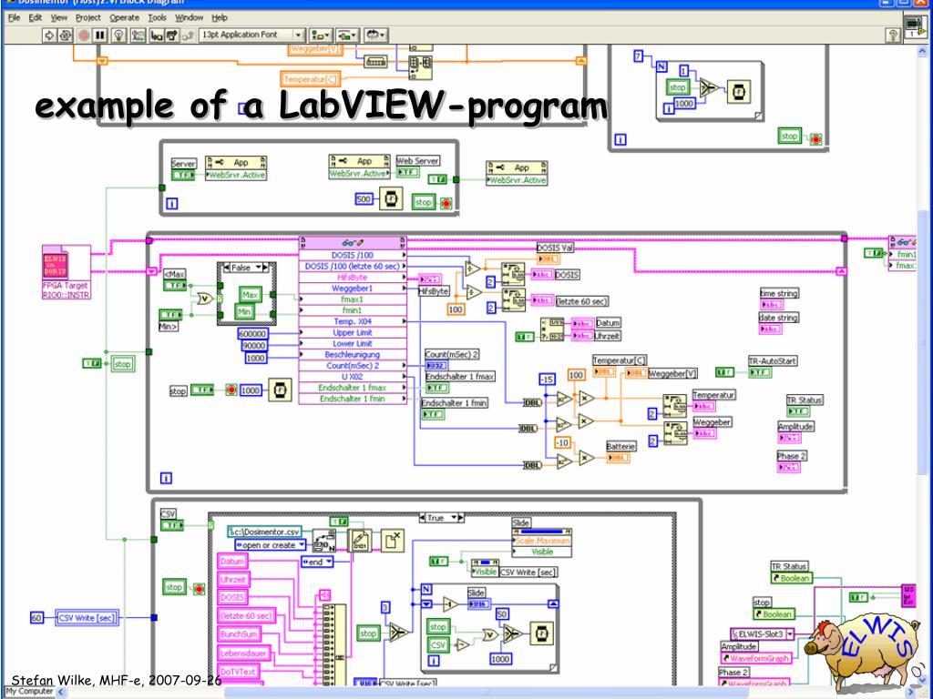The width and height of the screenshot is (933, 699).
Task: Toggle the Web Server boolean terminal
Action: click(408, 172)
